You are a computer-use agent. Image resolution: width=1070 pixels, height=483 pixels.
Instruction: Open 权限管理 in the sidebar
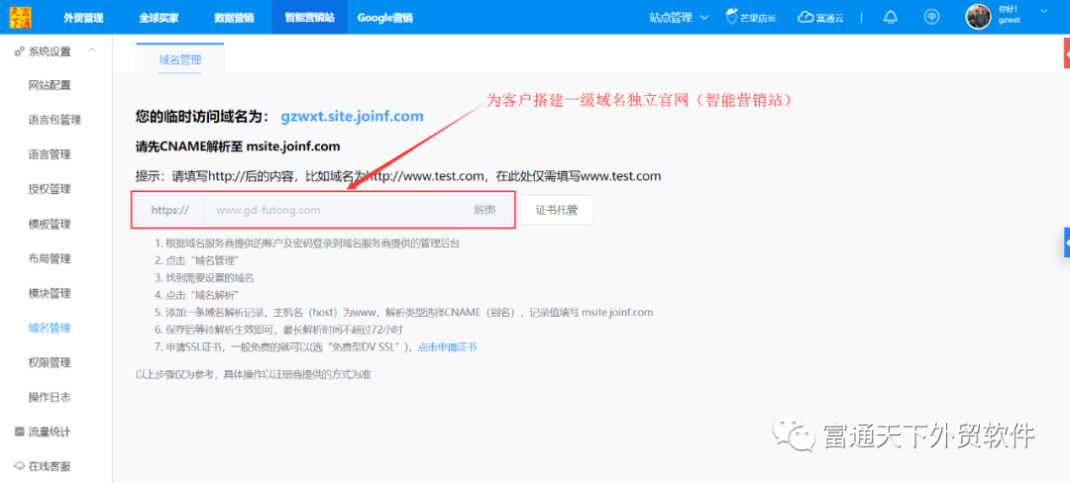click(x=50, y=362)
